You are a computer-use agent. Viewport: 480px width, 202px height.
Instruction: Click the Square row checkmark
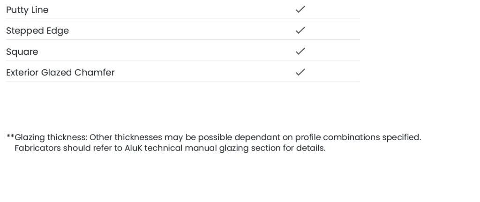click(x=300, y=51)
